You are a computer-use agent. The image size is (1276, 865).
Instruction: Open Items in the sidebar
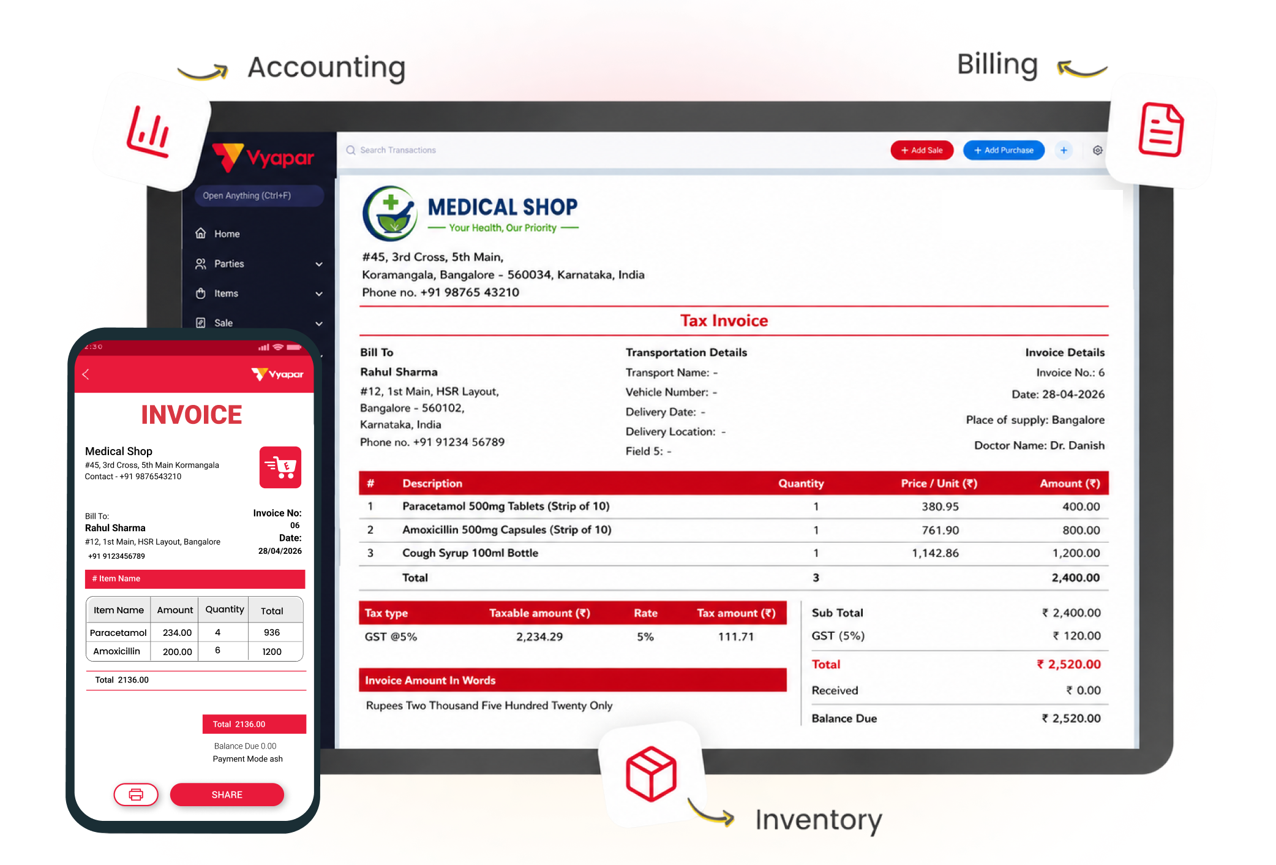click(x=226, y=293)
